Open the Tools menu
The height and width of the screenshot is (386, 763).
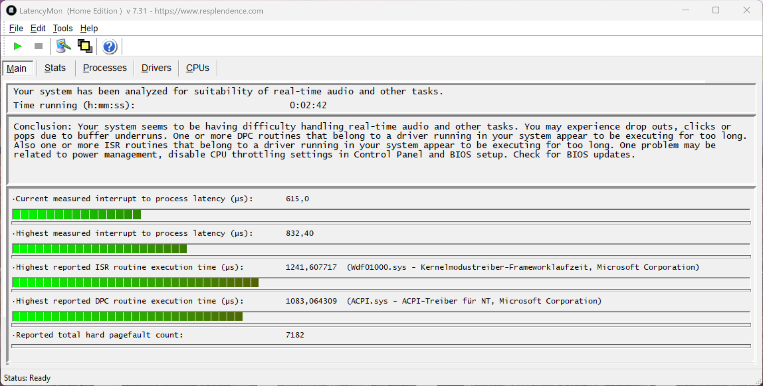(x=63, y=28)
